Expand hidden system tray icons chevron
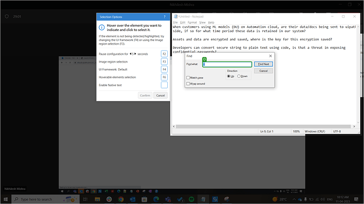 tap(294, 199)
